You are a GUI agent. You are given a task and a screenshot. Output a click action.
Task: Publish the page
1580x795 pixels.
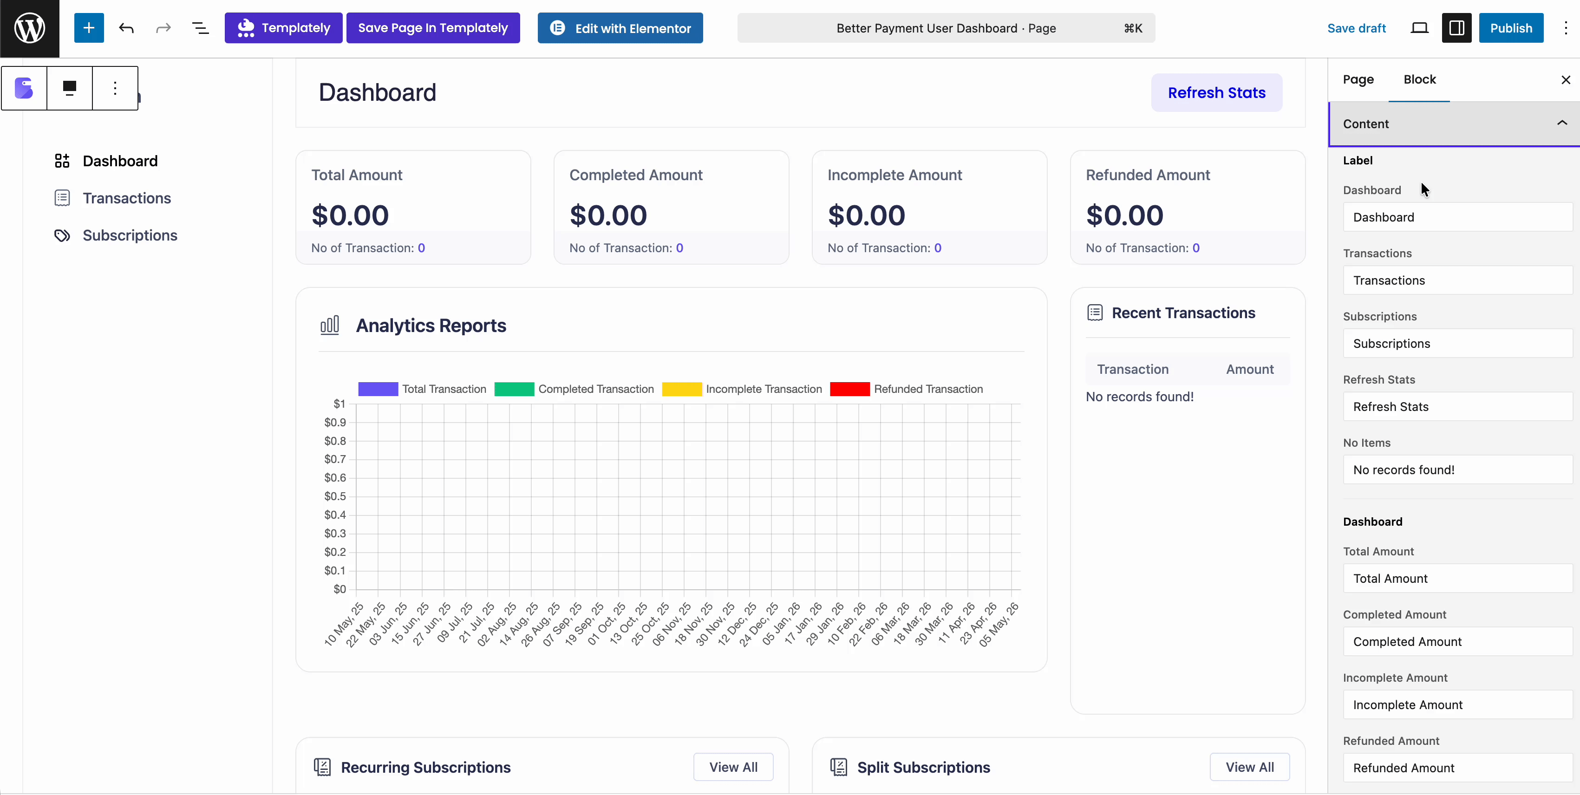pos(1511,28)
